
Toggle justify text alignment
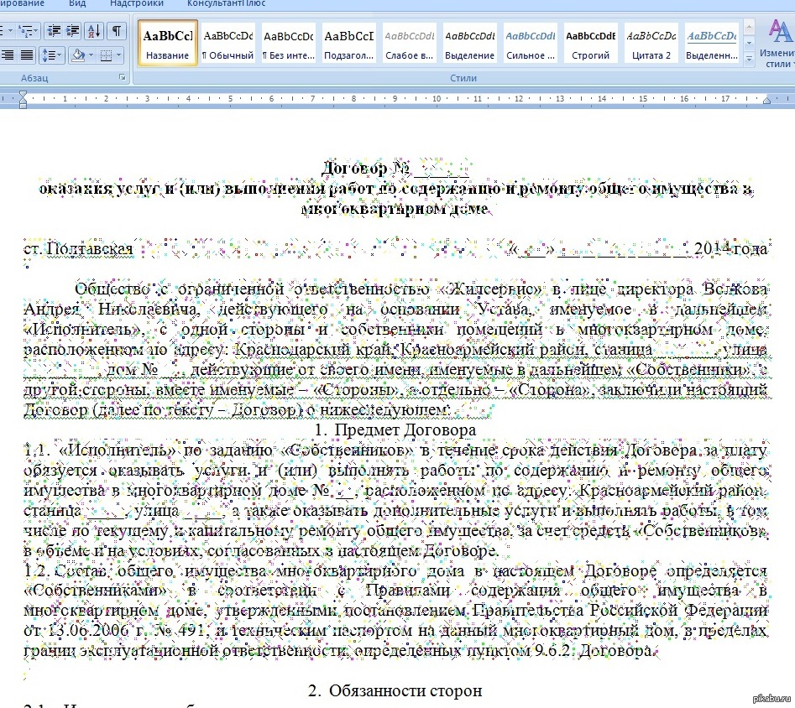(x=26, y=55)
